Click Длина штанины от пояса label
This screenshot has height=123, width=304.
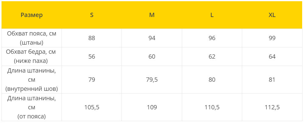32,107
